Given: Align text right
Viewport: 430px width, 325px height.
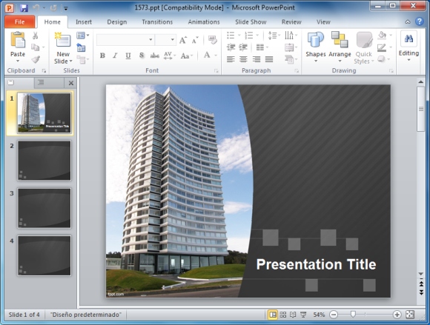Looking at the screenshot, I should coord(257,59).
